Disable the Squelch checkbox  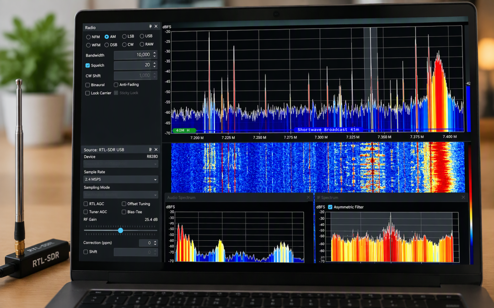[87, 65]
